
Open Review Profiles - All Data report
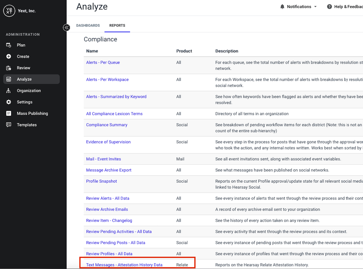click(109, 254)
